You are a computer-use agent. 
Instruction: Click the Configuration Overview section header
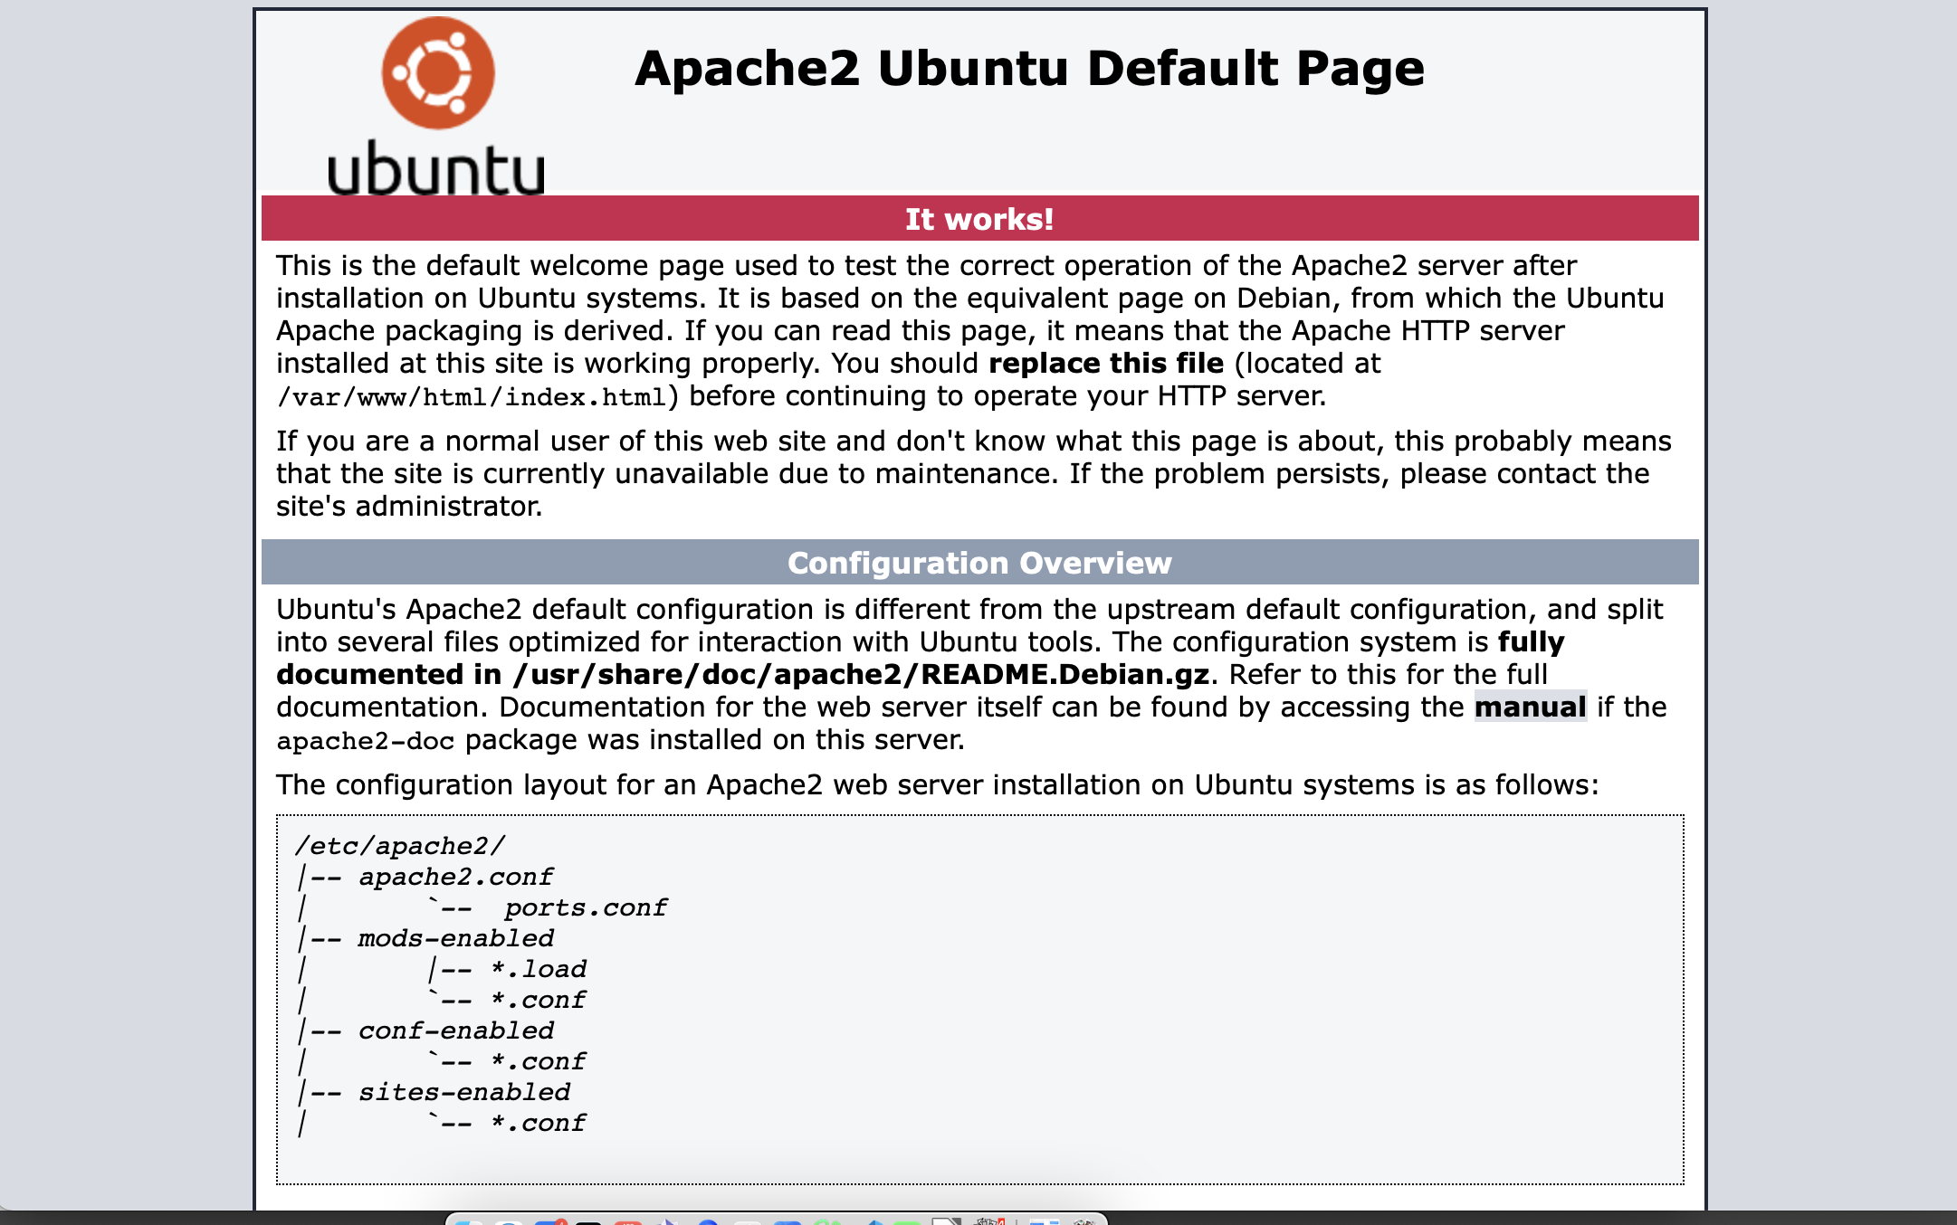979,563
